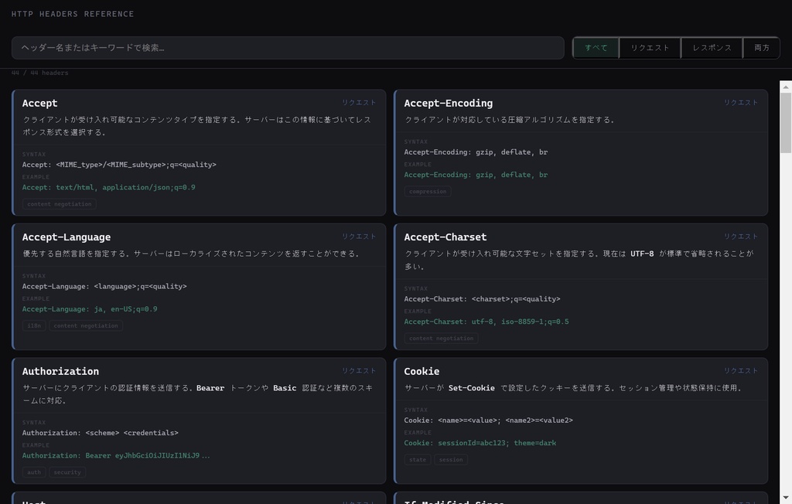
Task: Click Accept-Charset's content negotiation tag
Action: (441, 339)
